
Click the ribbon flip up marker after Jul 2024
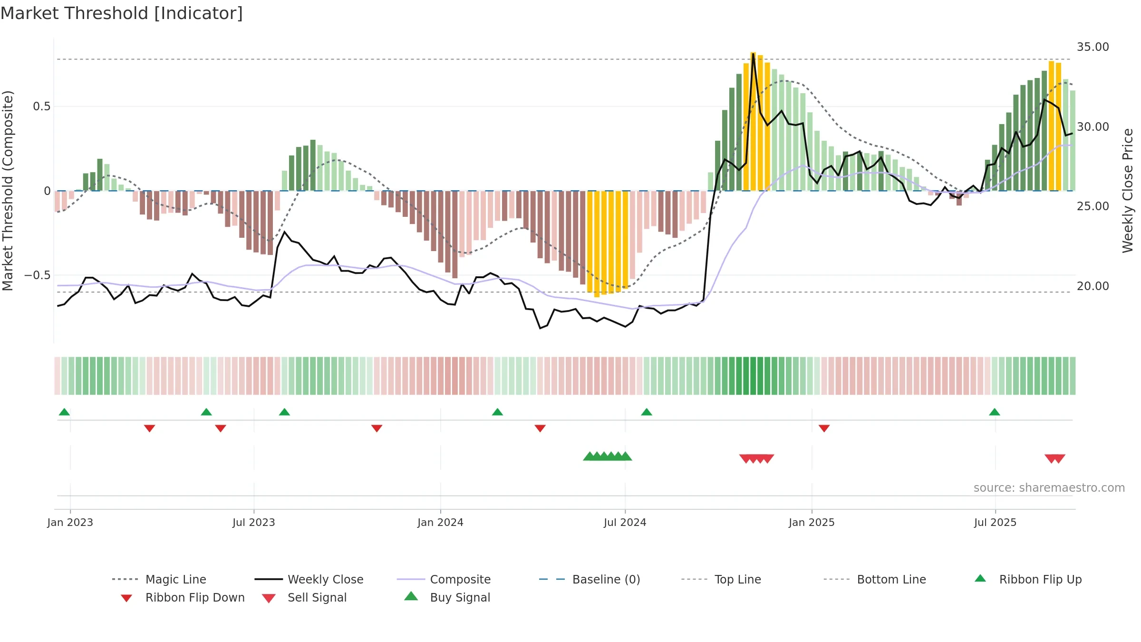point(647,412)
